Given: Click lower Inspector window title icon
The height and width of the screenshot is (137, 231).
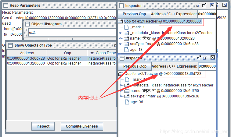Looking at the screenshot, I should tap(122, 58).
